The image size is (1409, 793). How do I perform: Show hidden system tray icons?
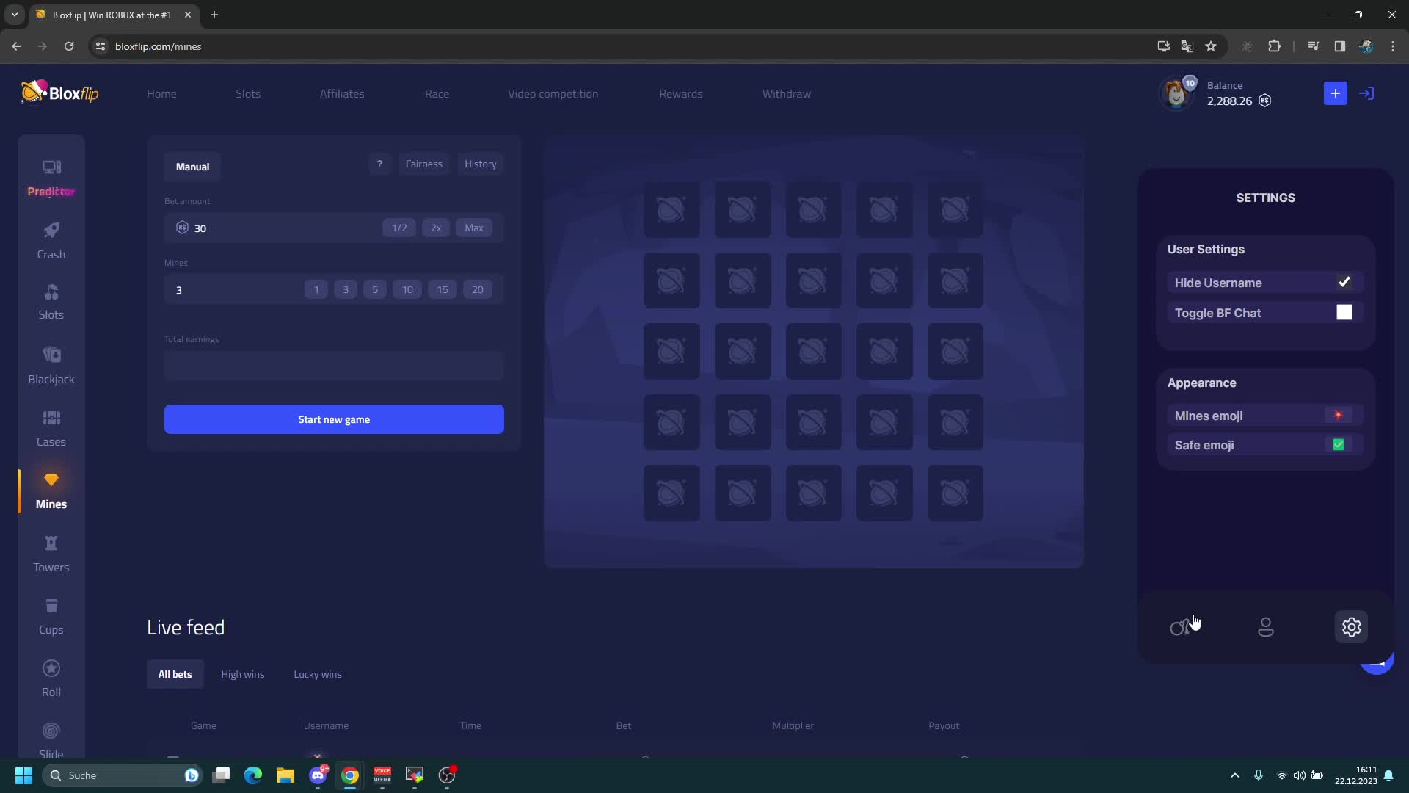(1234, 775)
